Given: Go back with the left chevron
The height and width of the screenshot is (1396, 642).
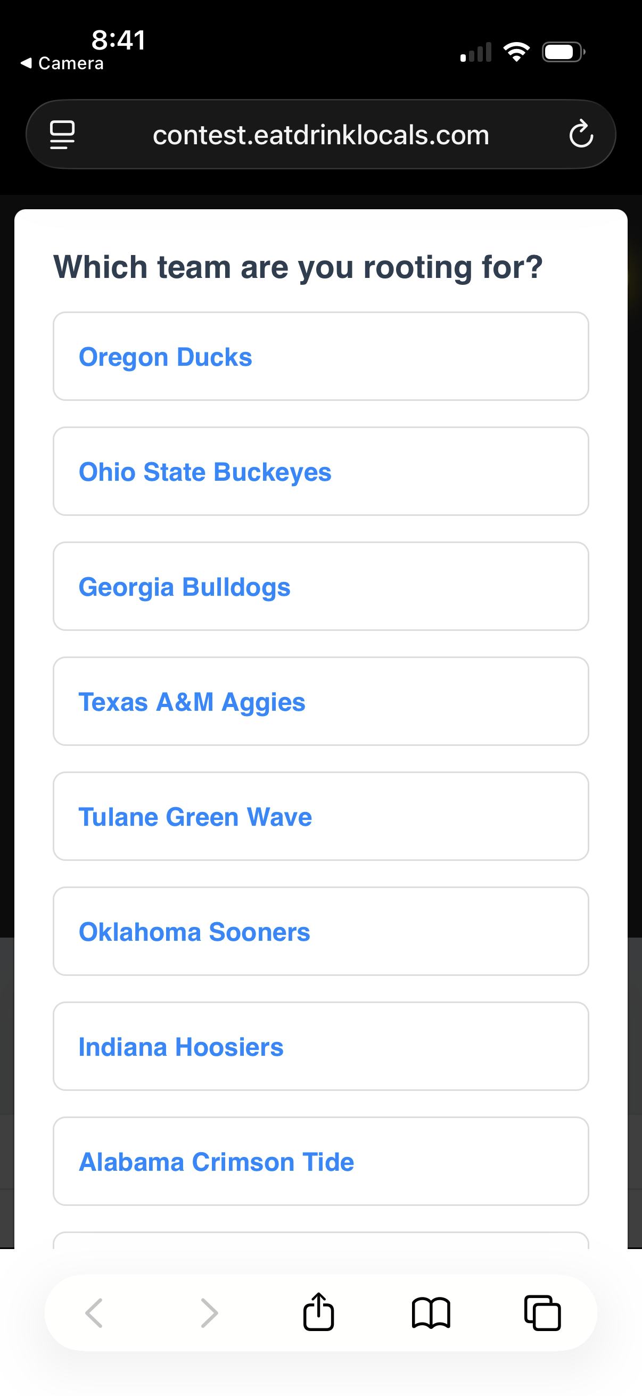Looking at the screenshot, I should click(94, 1312).
